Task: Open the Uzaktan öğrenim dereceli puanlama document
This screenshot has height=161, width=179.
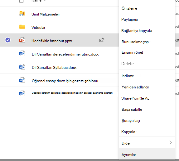Action: point(72,93)
